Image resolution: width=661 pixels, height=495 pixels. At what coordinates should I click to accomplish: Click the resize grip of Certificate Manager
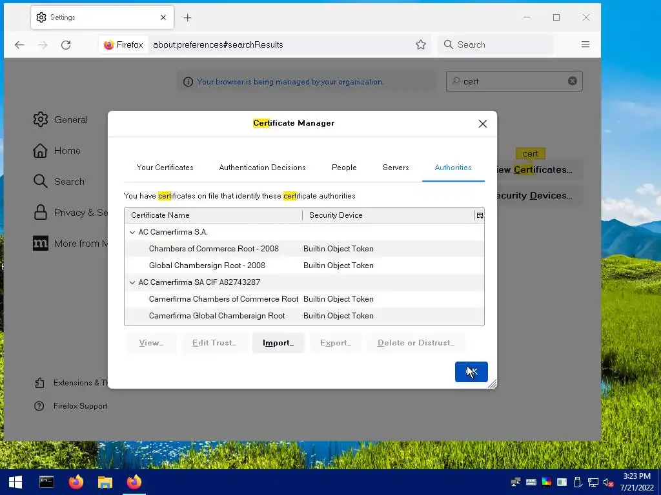[x=492, y=384]
